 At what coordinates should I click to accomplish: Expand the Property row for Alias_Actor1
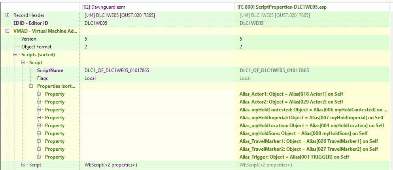[x=39, y=94]
